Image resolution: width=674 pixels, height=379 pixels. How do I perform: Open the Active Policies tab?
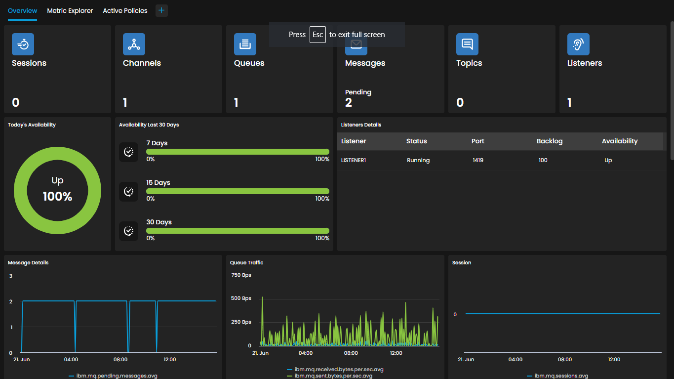125,10
